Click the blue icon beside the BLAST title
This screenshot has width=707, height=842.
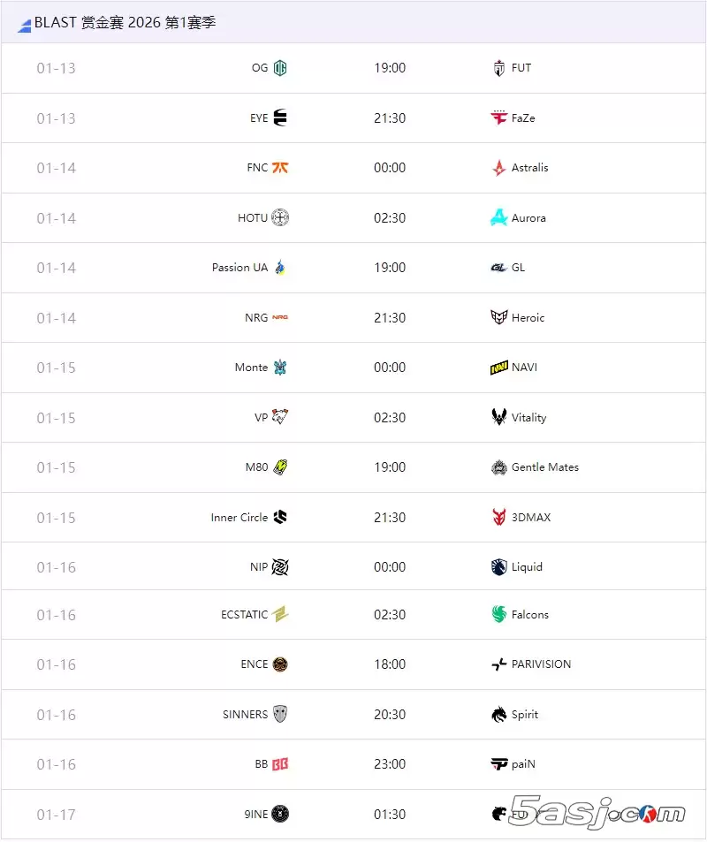(x=25, y=26)
